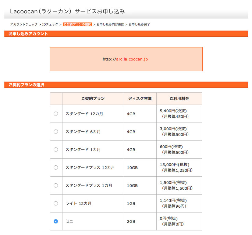Pick the スタンダード 1カ月 radio option
The height and width of the screenshot is (235, 252).
tap(55, 150)
